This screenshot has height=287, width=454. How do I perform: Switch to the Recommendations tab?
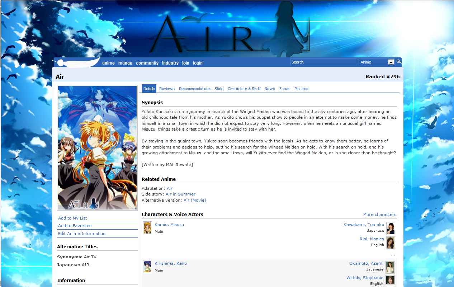point(194,89)
